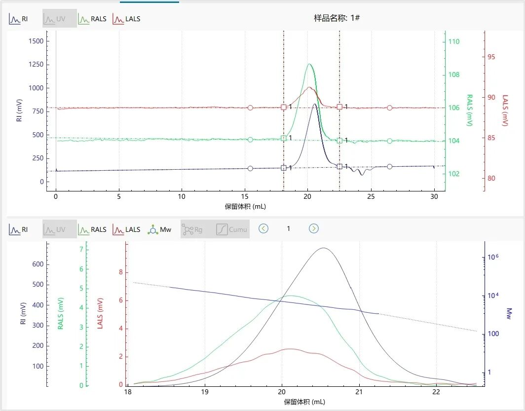Select the Cumu cumulative distribution button
525x411 pixels.
click(x=232, y=229)
